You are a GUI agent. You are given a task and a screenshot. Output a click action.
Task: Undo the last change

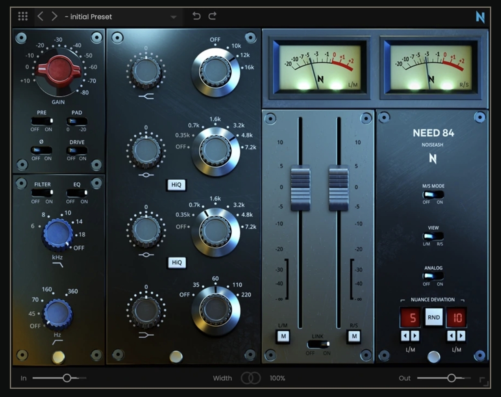196,16
